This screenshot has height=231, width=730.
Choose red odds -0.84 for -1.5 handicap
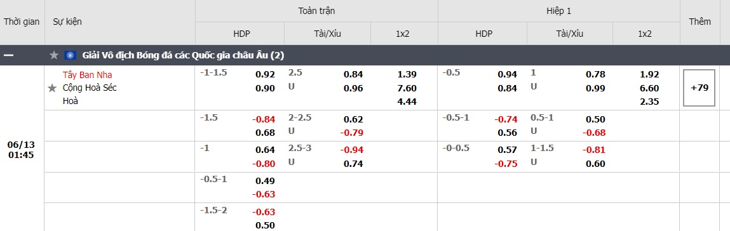coord(264,119)
